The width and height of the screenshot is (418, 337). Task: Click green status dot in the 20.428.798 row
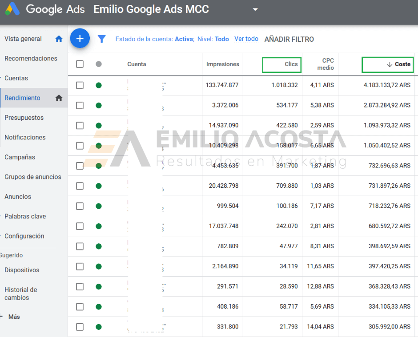[99, 186]
